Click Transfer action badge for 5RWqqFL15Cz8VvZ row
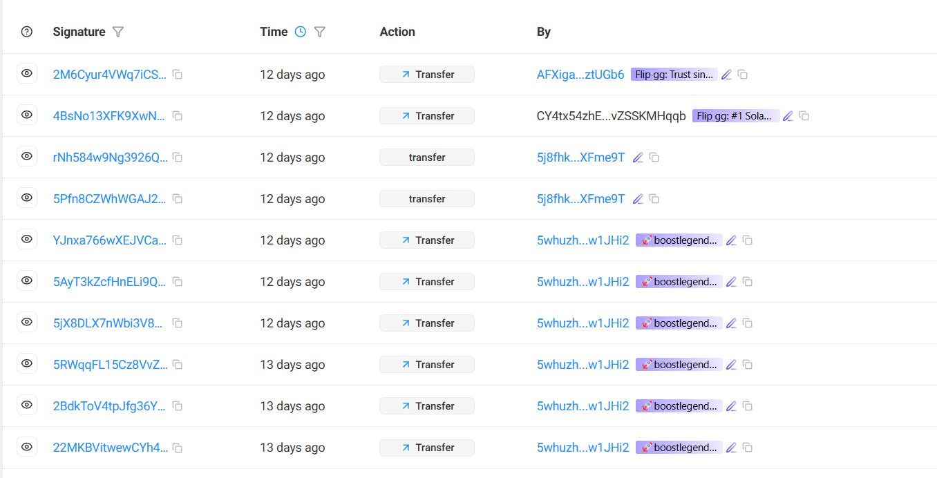Image resolution: width=937 pixels, height=478 pixels. point(427,365)
